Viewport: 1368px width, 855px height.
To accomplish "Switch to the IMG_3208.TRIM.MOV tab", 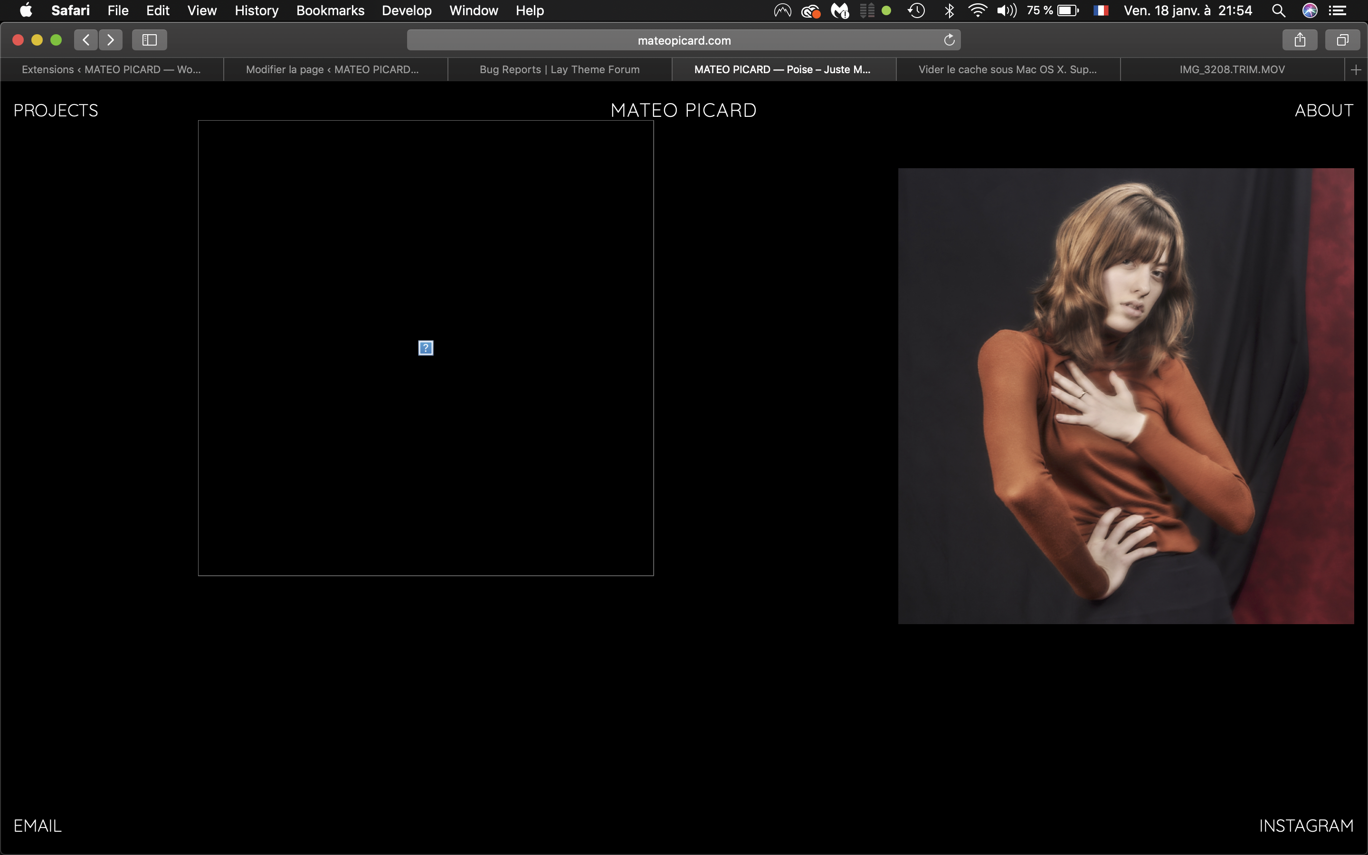I will [1232, 69].
